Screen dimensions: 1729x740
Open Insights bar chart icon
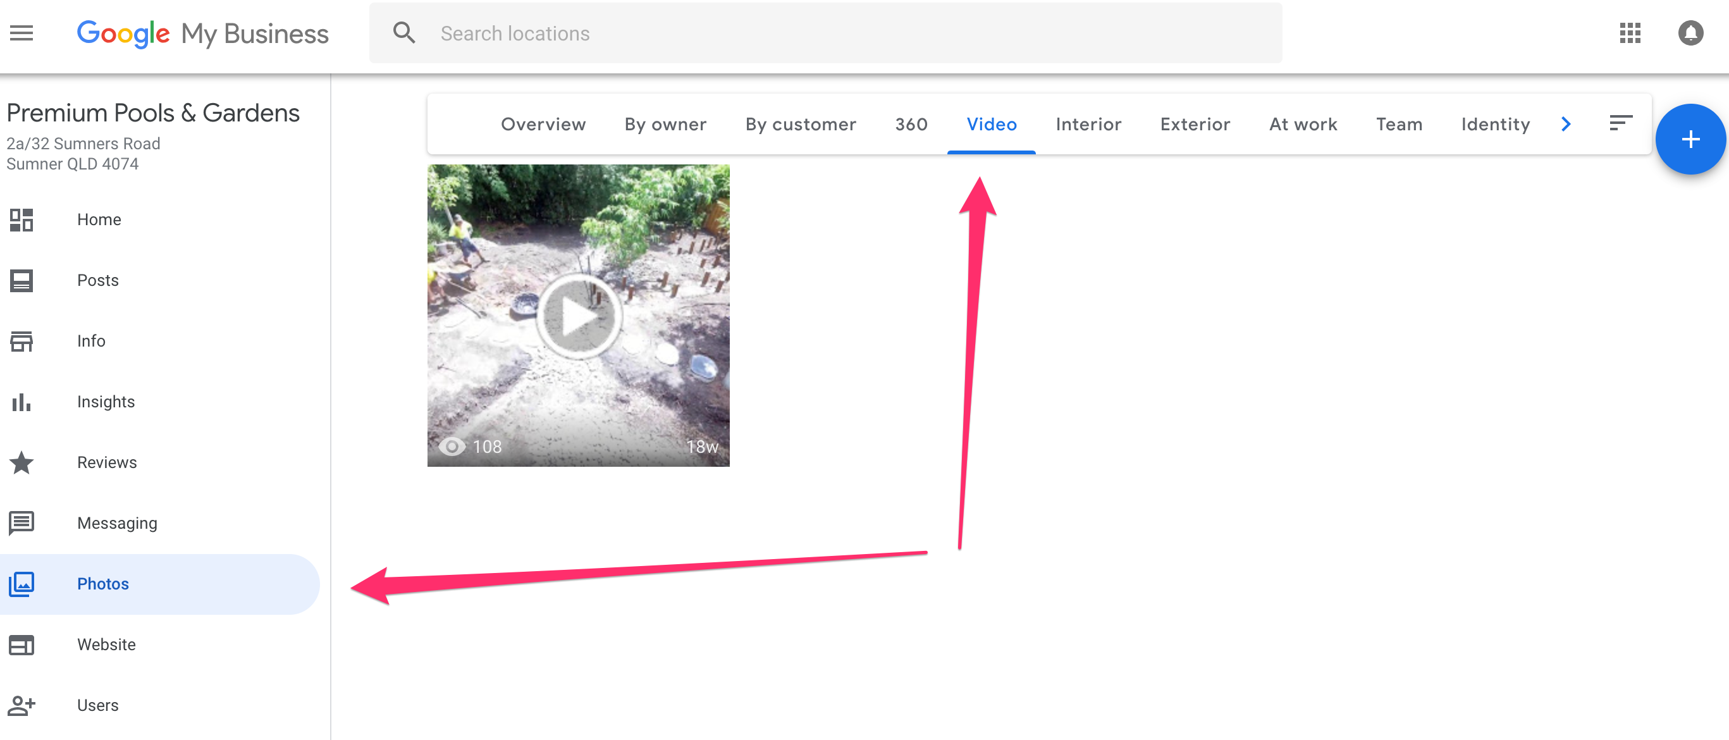click(22, 402)
